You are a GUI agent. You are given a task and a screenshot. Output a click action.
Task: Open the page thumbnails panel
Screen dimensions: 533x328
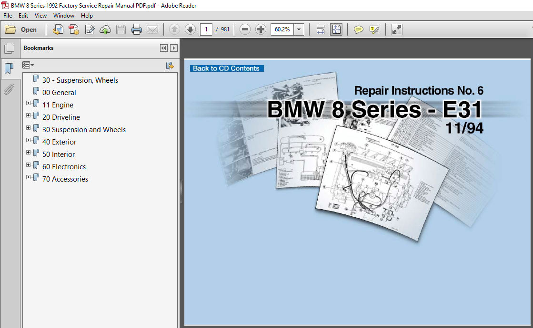pos(10,48)
